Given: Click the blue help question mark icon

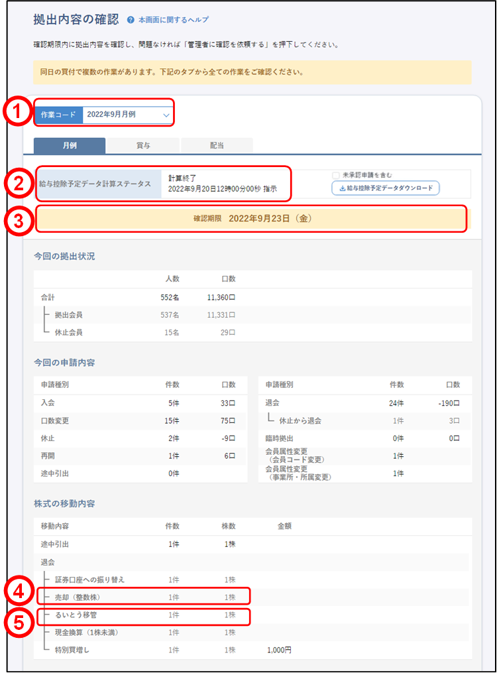Looking at the screenshot, I should tap(131, 21).
